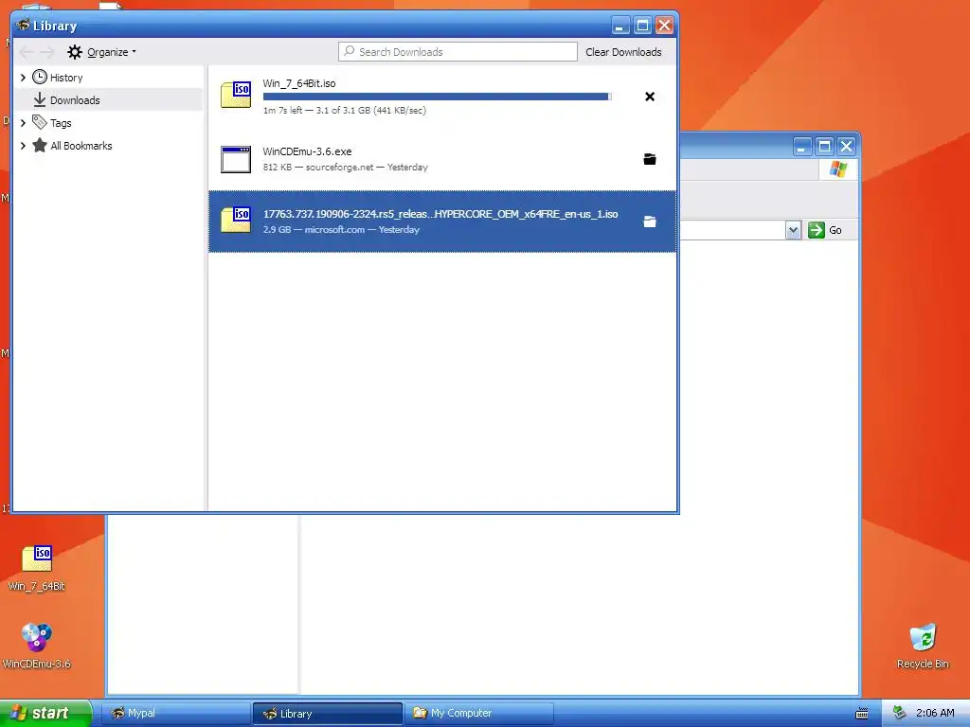The image size is (970, 727).
Task: Click the Library window title icon
Action: click(x=24, y=26)
